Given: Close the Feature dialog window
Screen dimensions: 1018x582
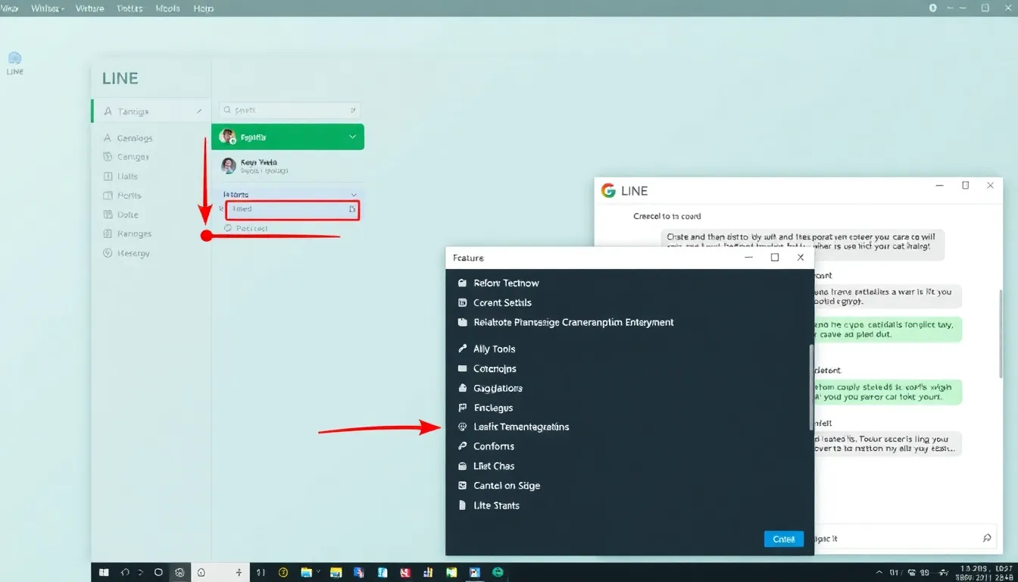Looking at the screenshot, I should pyautogui.click(x=801, y=258).
